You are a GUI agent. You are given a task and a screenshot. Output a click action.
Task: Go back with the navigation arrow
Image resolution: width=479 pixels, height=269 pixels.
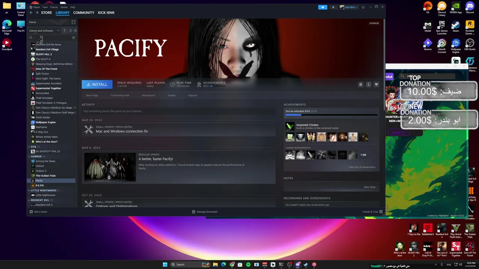(31, 13)
